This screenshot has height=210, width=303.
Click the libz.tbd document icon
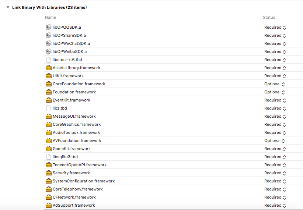coord(48,108)
